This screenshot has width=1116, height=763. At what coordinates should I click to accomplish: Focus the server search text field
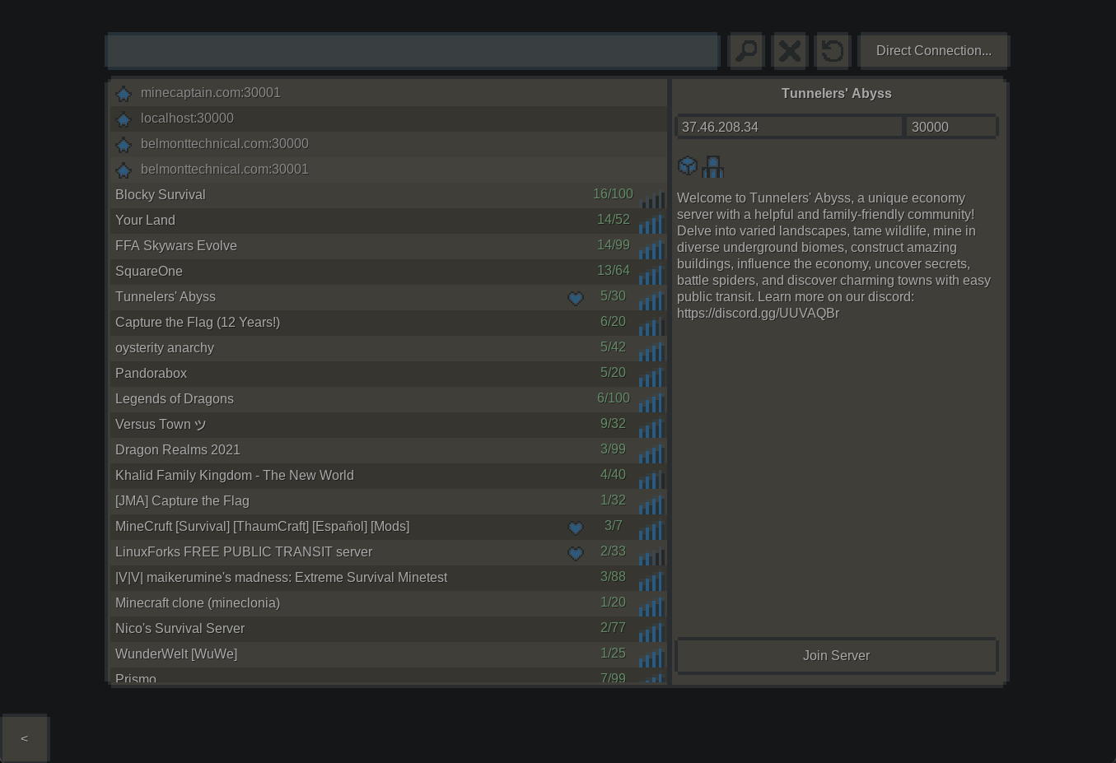(412, 51)
